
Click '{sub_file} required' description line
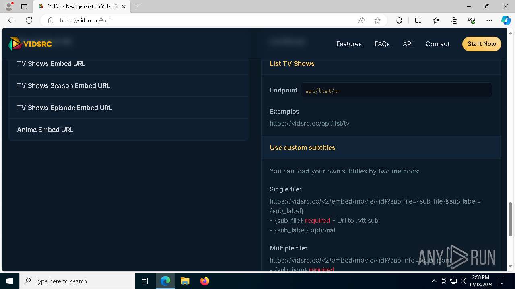[324, 220]
